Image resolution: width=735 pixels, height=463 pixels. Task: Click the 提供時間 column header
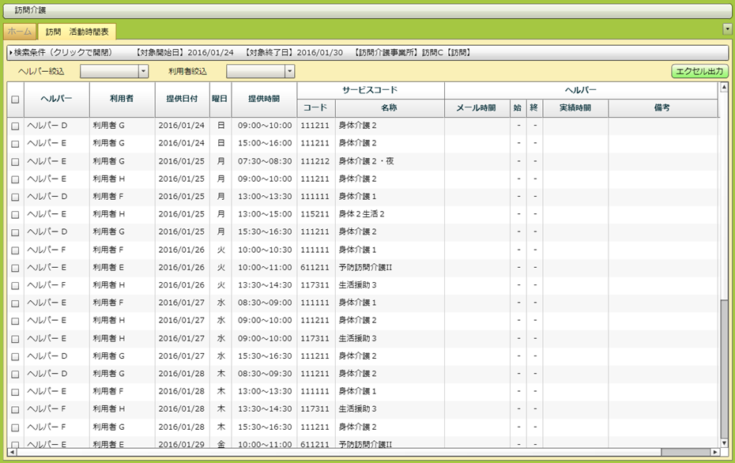click(x=264, y=100)
